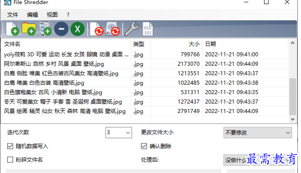Click the blue minus Remove icon
The width and height of the screenshot is (301, 173).
coord(61,29)
